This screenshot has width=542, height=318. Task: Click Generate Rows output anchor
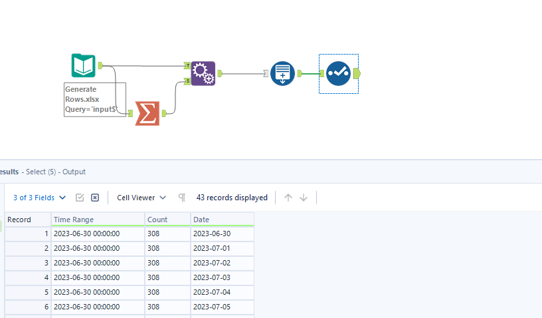tap(300, 73)
